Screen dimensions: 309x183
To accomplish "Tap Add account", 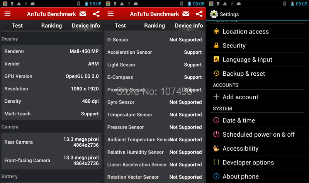I will click(x=258, y=97).
